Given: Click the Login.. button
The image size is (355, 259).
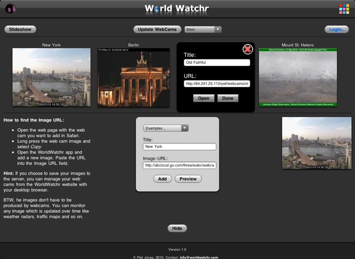Looking at the screenshot, I should [x=337, y=29].
